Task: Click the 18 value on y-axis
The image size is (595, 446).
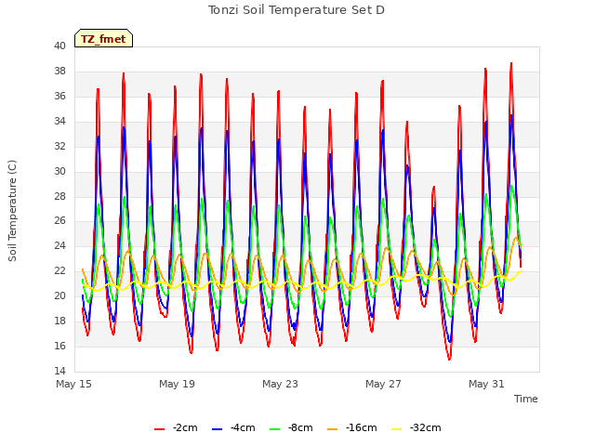Action: point(59,321)
